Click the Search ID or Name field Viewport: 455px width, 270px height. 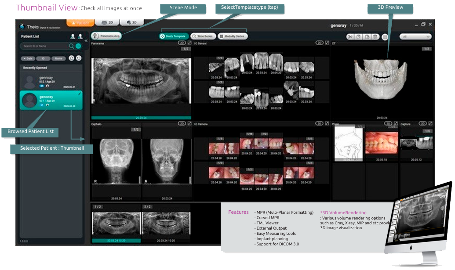point(44,46)
